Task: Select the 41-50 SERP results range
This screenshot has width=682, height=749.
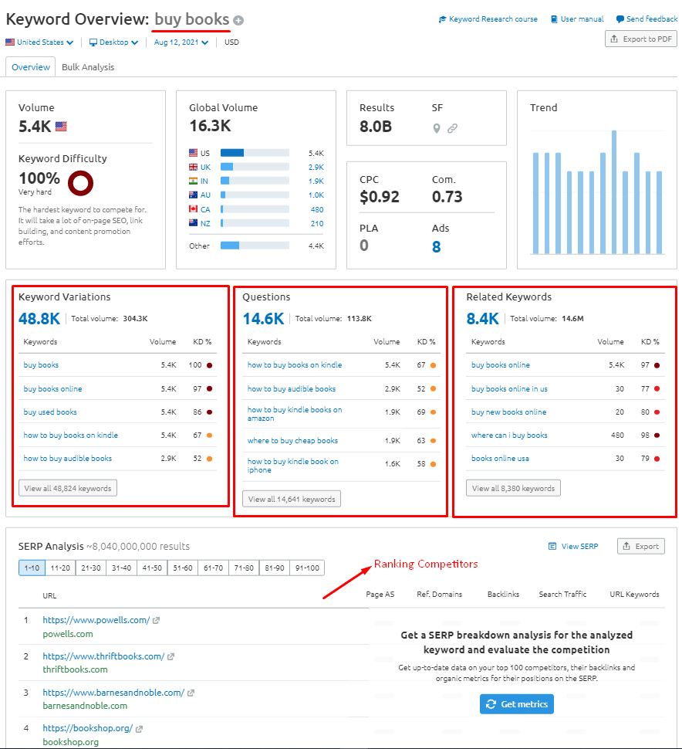Action: tap(152, 568)
